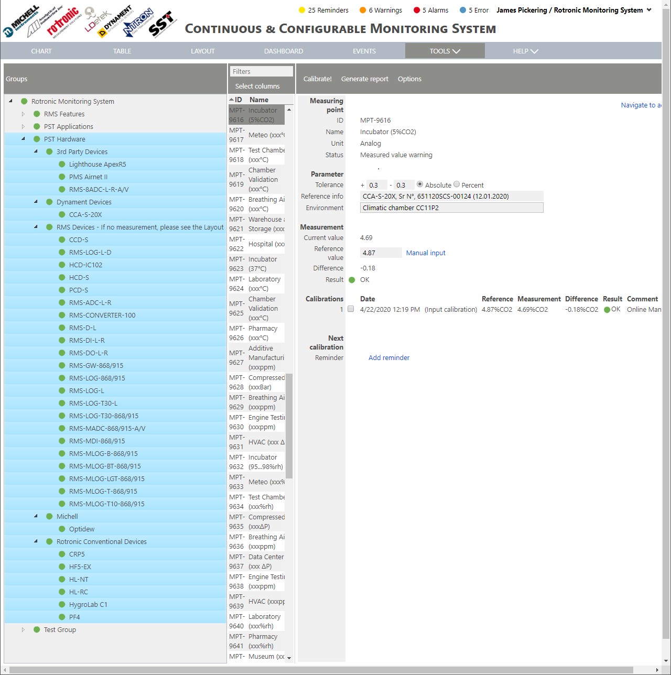Screen dimensions: 671x675
Task: Click green dot of CRP5
Action: [62, 554]
